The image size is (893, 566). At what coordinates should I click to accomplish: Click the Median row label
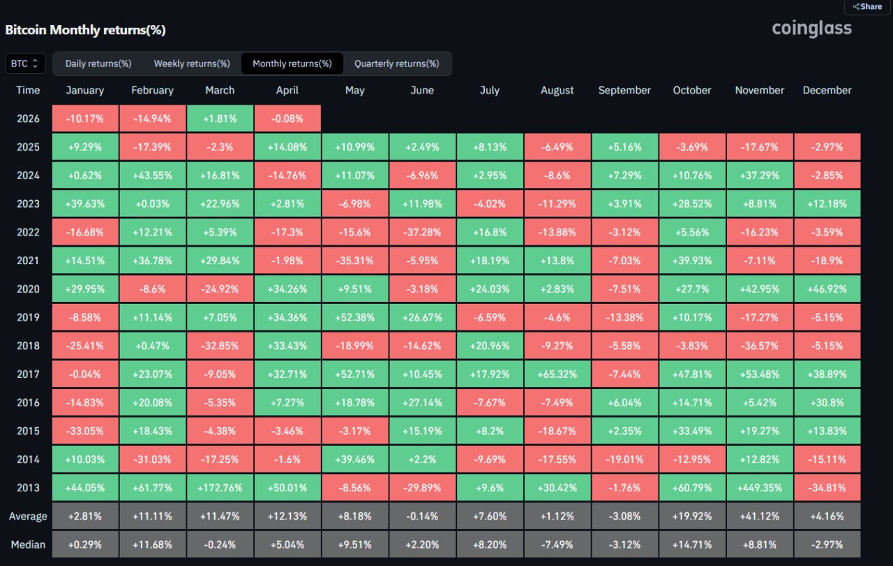(28, 544)
